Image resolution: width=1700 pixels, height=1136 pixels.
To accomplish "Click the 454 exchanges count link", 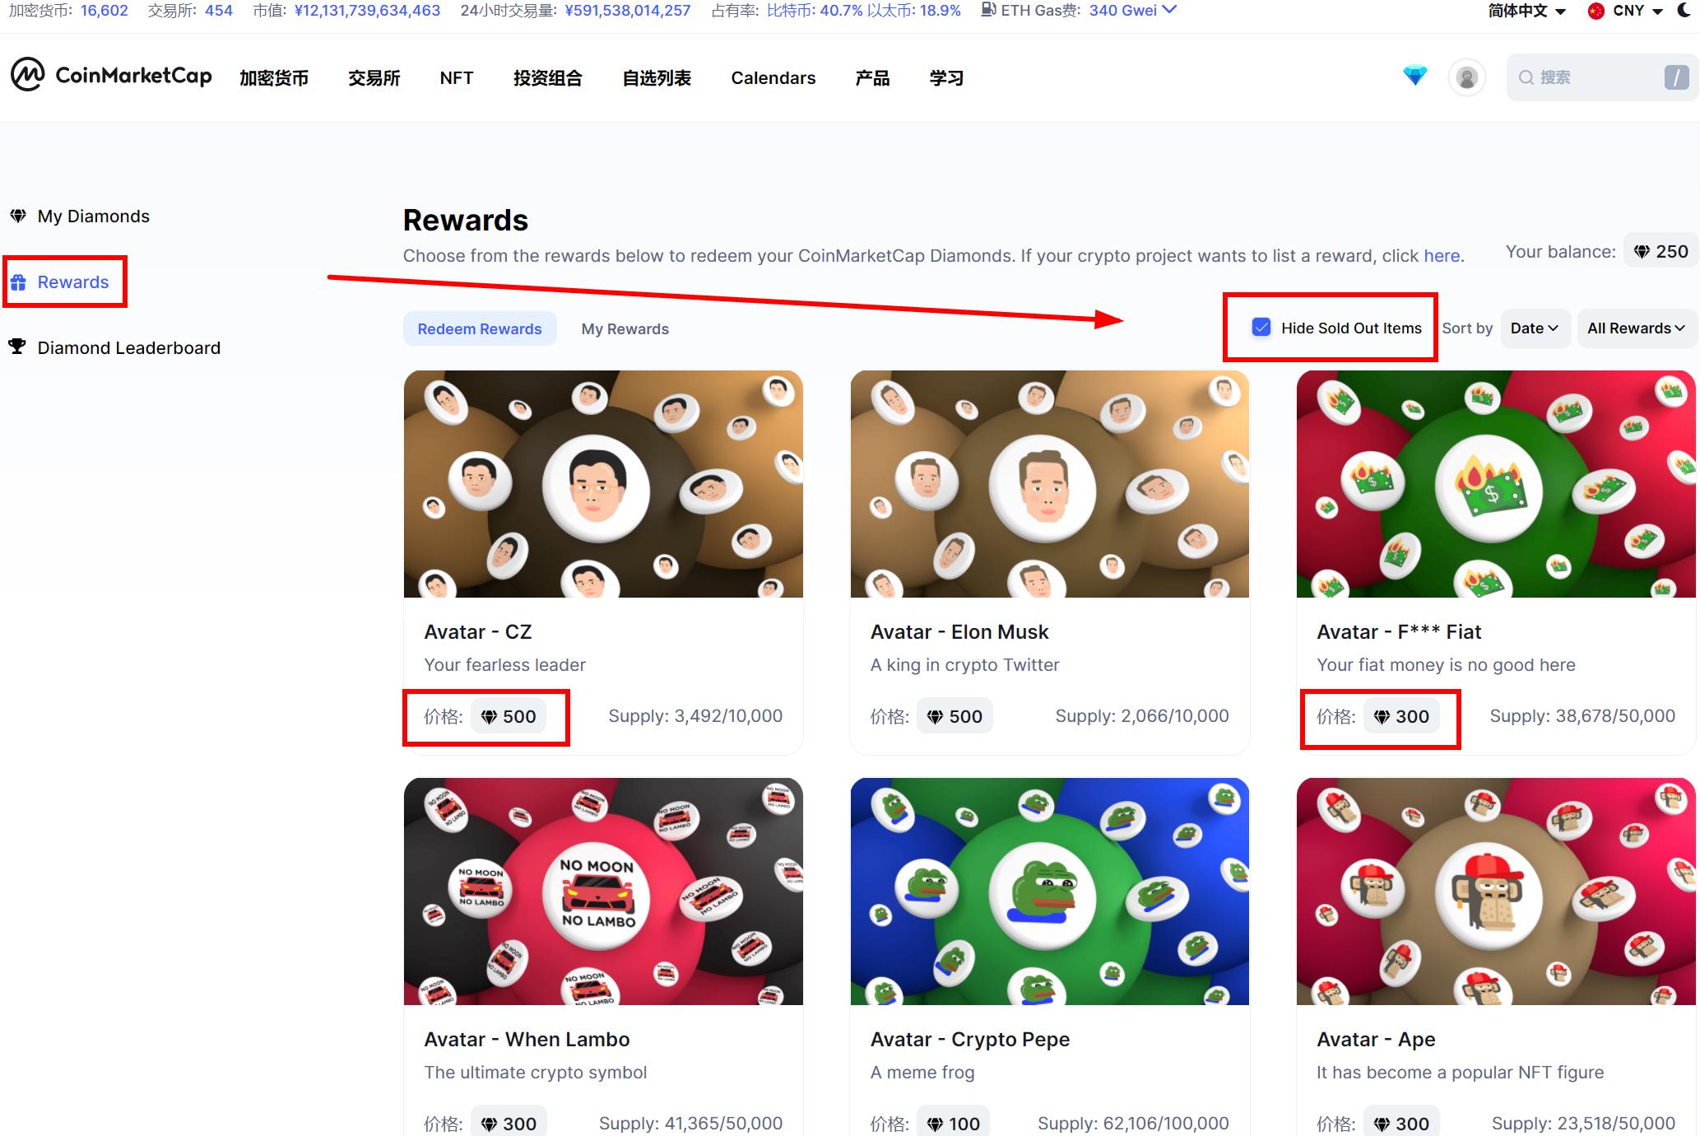I will click(x=219, y=11).
